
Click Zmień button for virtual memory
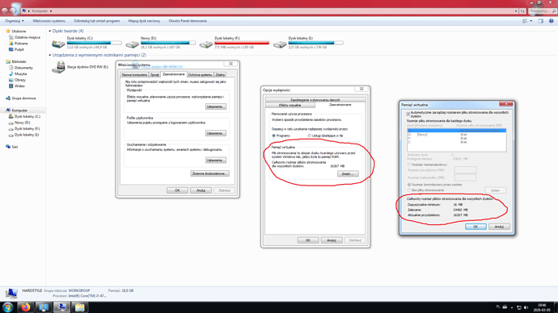coord(348,174)
